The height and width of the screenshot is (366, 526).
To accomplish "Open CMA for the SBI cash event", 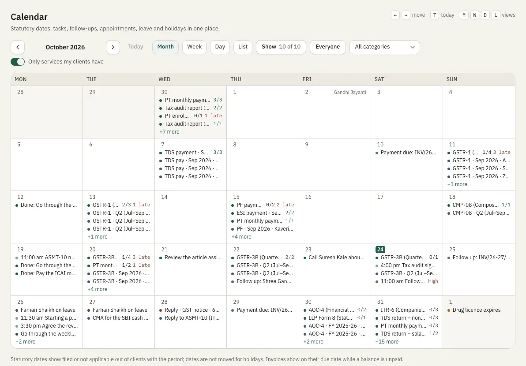I will point(119,318).
